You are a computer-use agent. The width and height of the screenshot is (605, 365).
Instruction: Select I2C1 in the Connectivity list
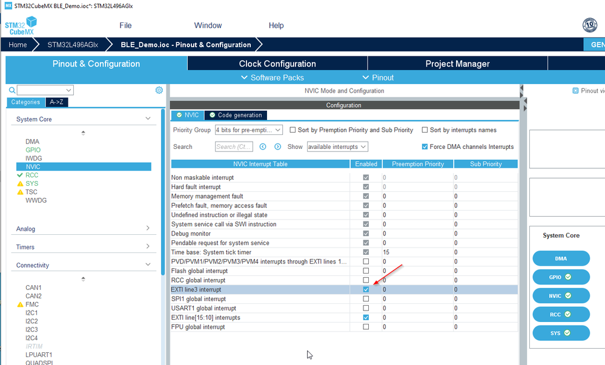[31, 312]
